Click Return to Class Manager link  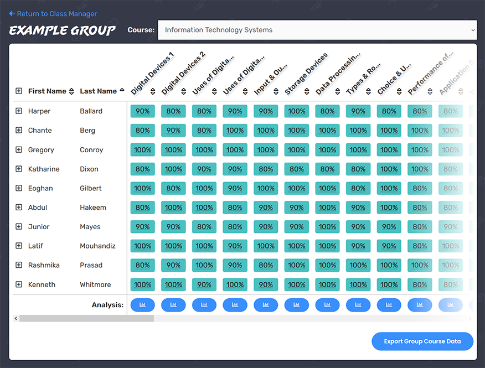pos(53,14)
